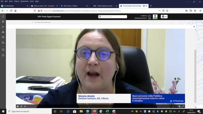This screenshot has height=114, width=203.
Task: Click IBM Think Digital Summits title
Action: coord(49,17)
